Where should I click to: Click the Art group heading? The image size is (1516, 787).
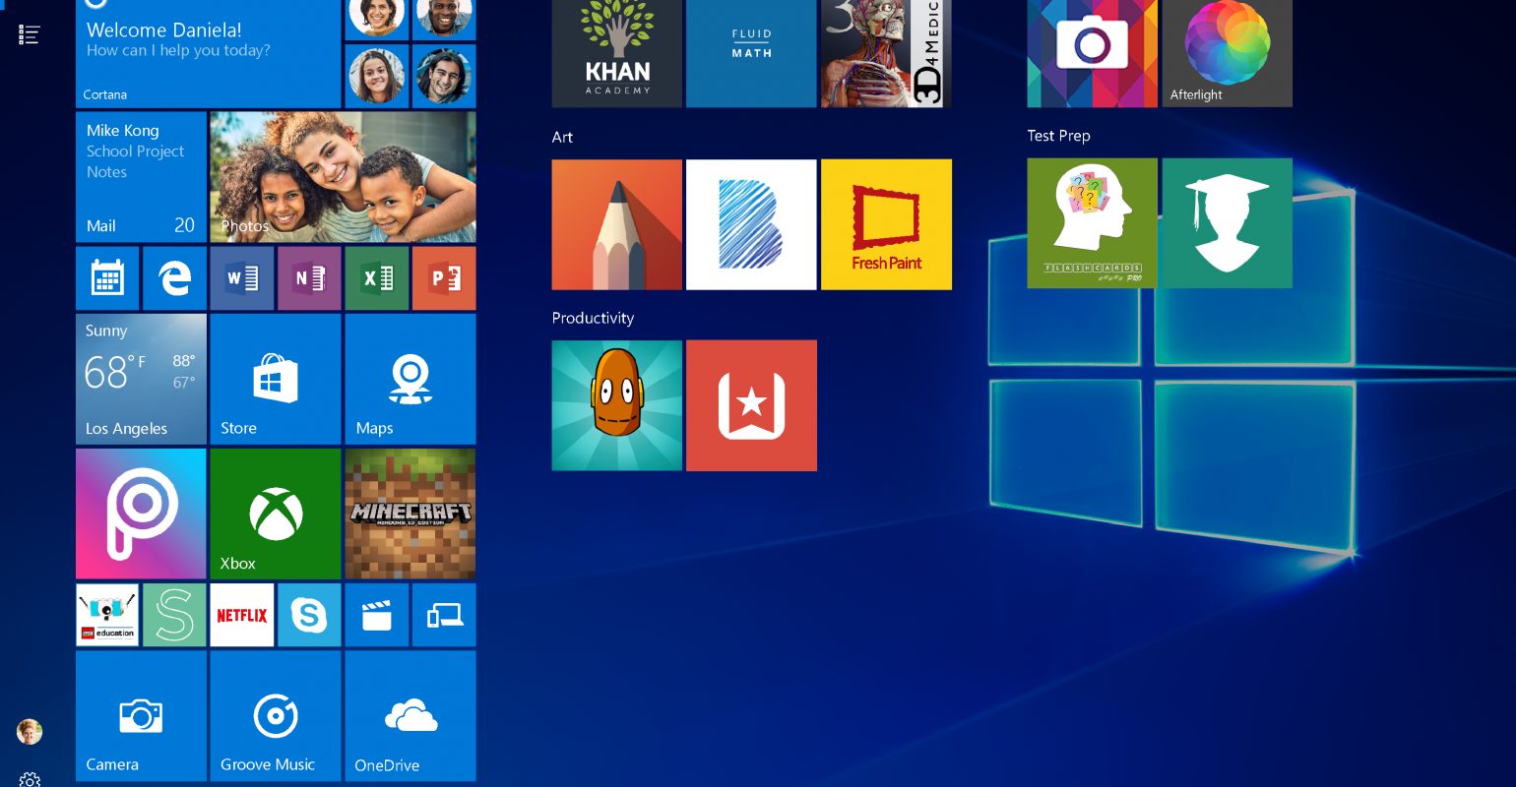(x=562, y=137)
